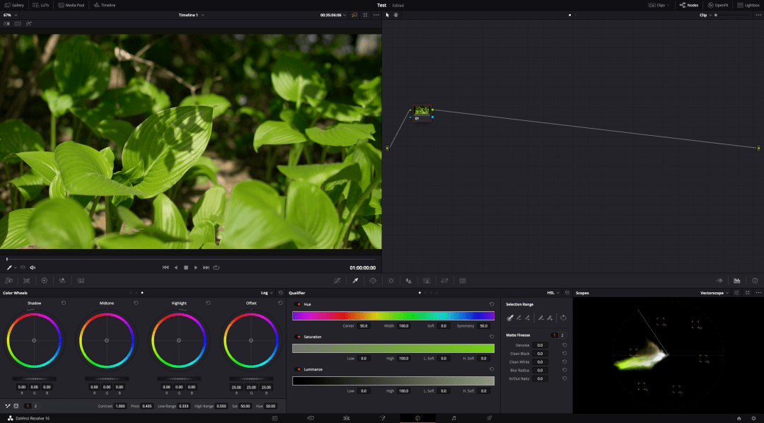Open the Tracker palette icon
Screen dimensions: 764x423
tap(390, 281)
